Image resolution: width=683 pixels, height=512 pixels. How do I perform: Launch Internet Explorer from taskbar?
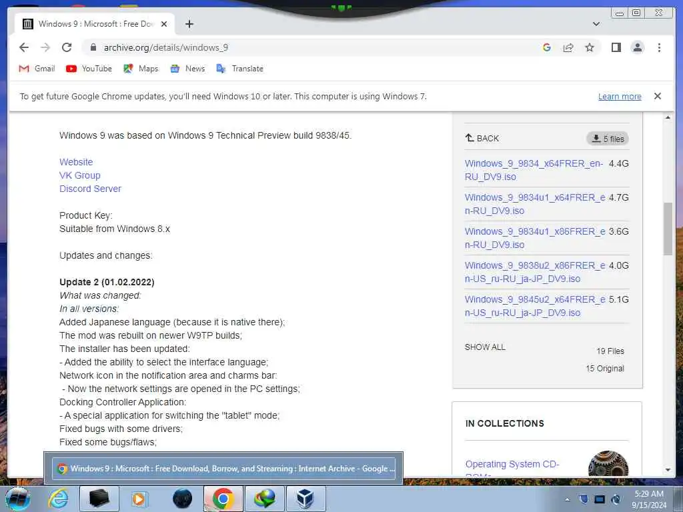pos(58,499)
